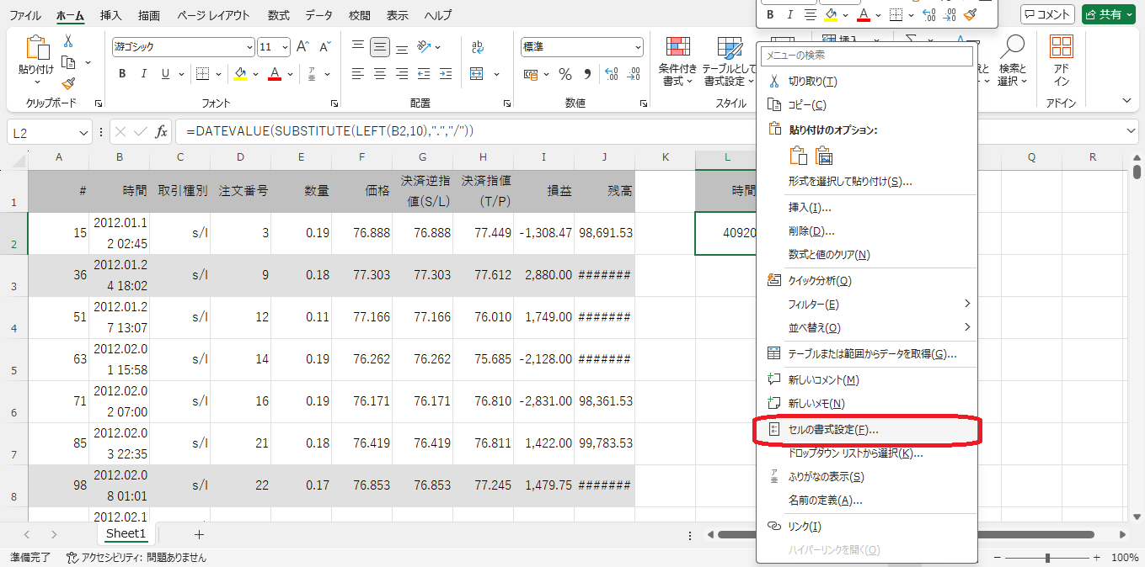Screen dimensions: 1145x567
Task: Click the 共有 share button
Action: [1109, 14]
